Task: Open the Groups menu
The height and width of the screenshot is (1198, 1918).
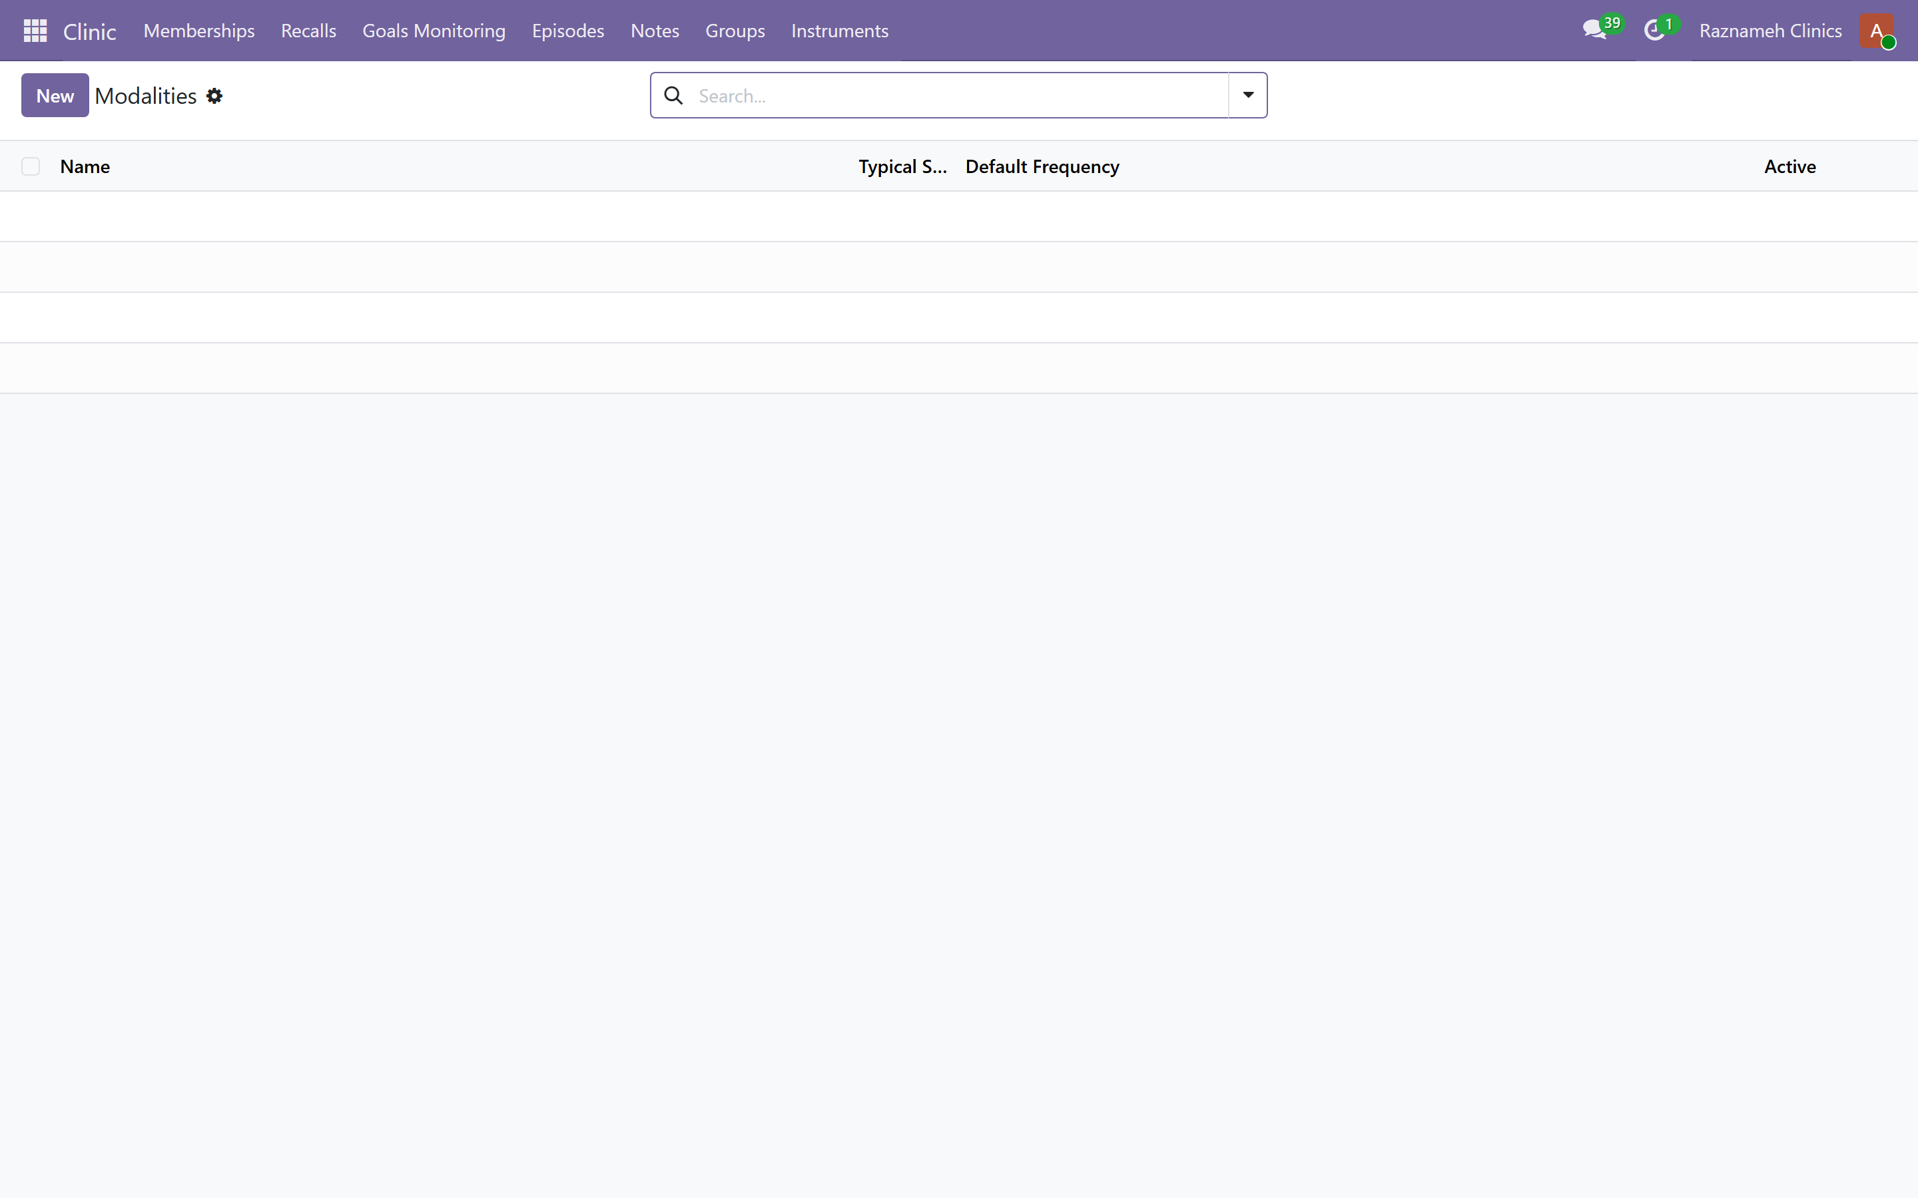Action: coord(735,31)
